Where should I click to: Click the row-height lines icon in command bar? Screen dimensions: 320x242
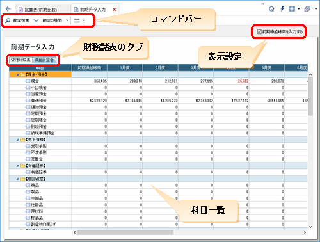(77, 20)
